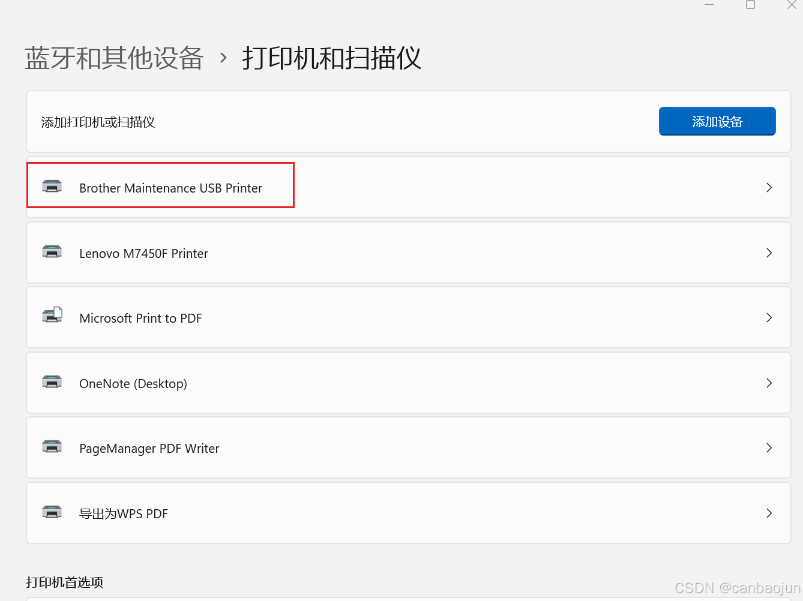Click the 打印机首选项 section heading
Image resolution: width=803 pixels, height=601 pixels.
coord(65,582)
